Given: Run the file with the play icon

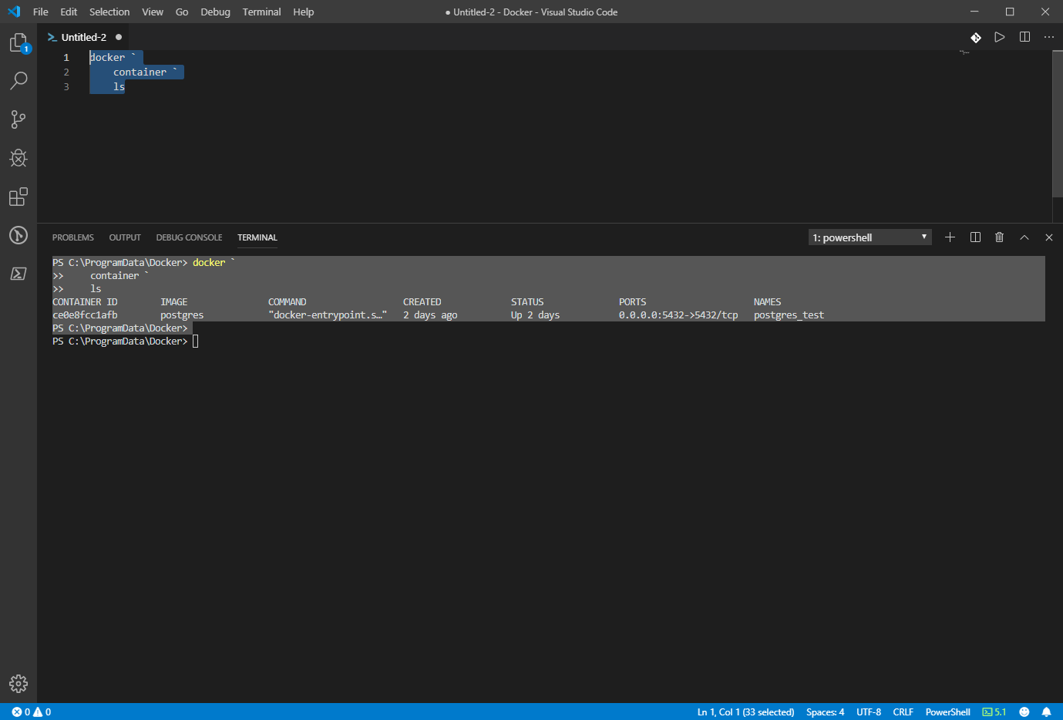Looking at the screenshot, I should coord(1000,37).
